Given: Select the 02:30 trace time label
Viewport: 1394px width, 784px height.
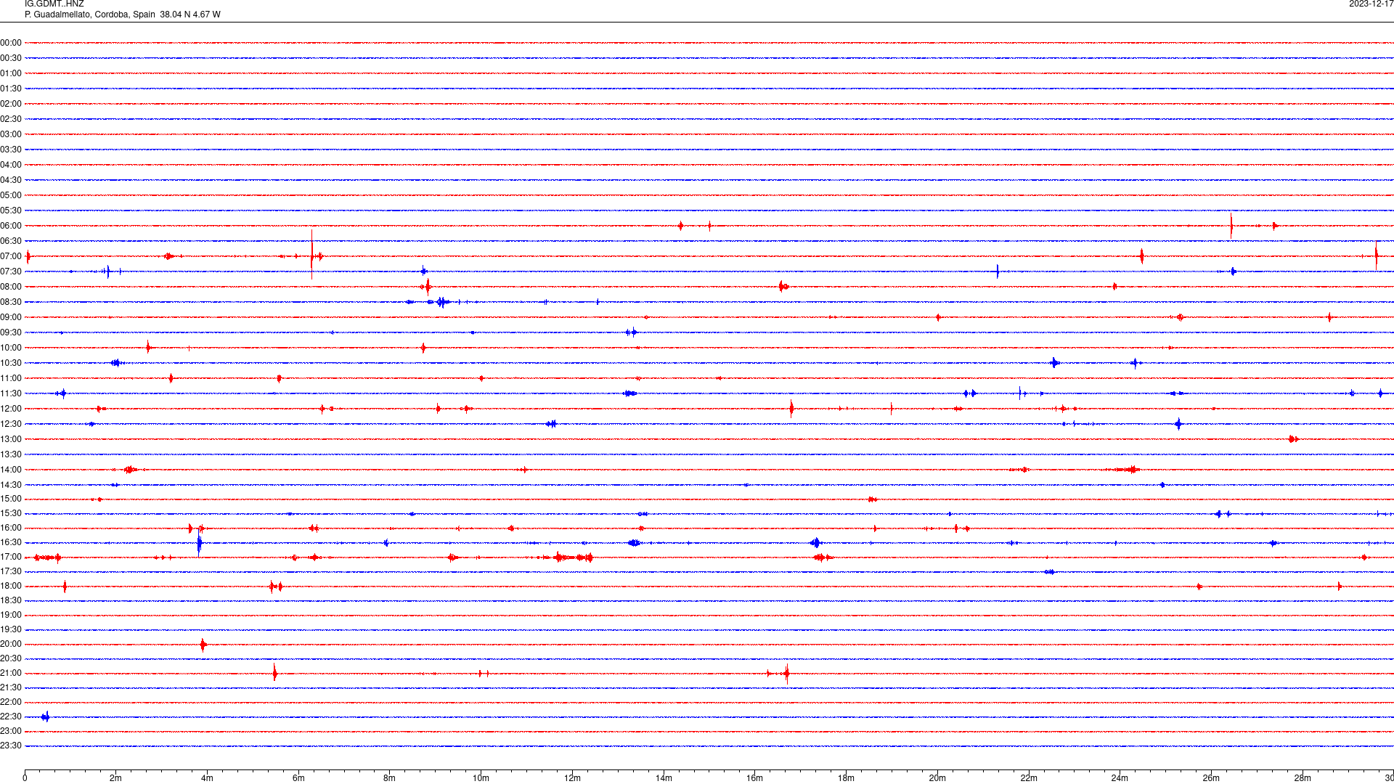Looking at the screenshot, I should 11,119.
